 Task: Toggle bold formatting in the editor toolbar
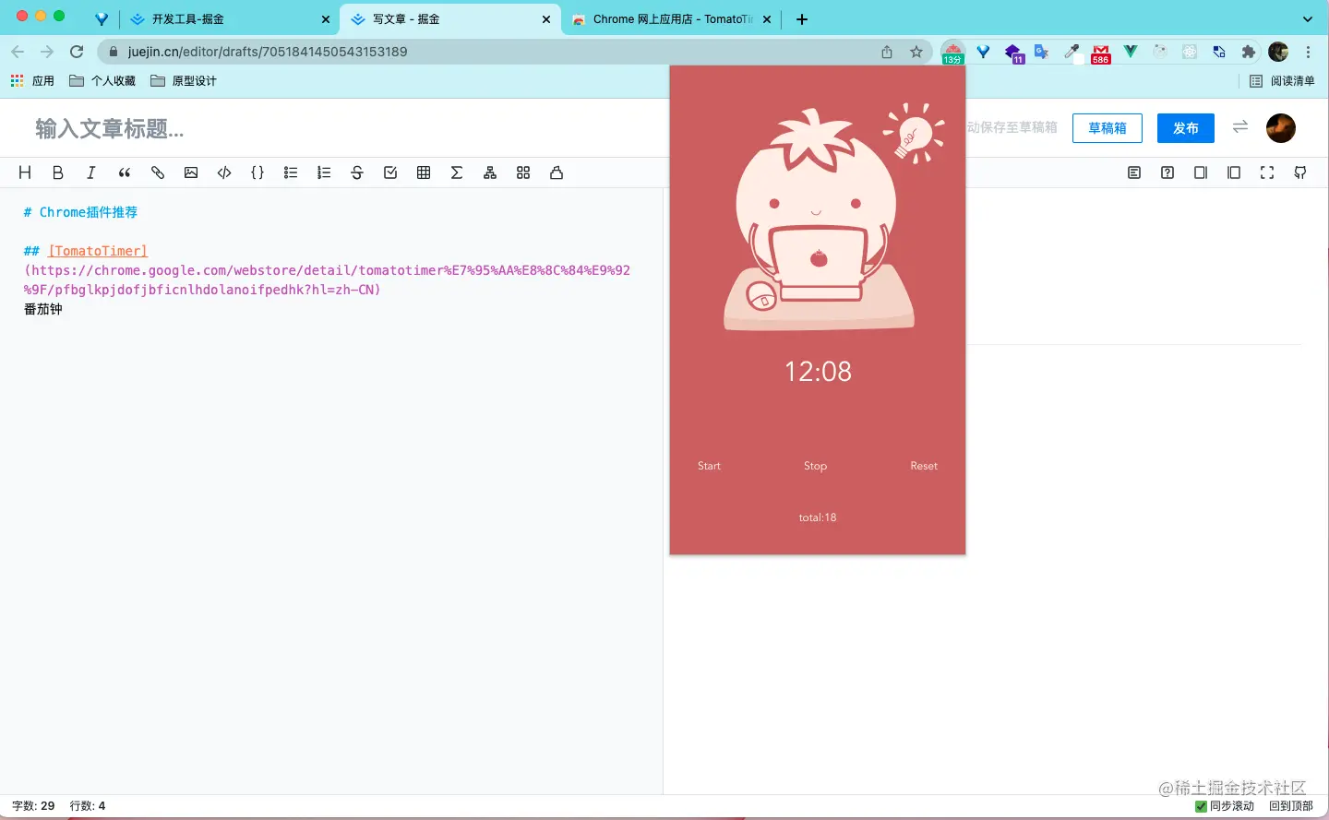coord(58,172)
